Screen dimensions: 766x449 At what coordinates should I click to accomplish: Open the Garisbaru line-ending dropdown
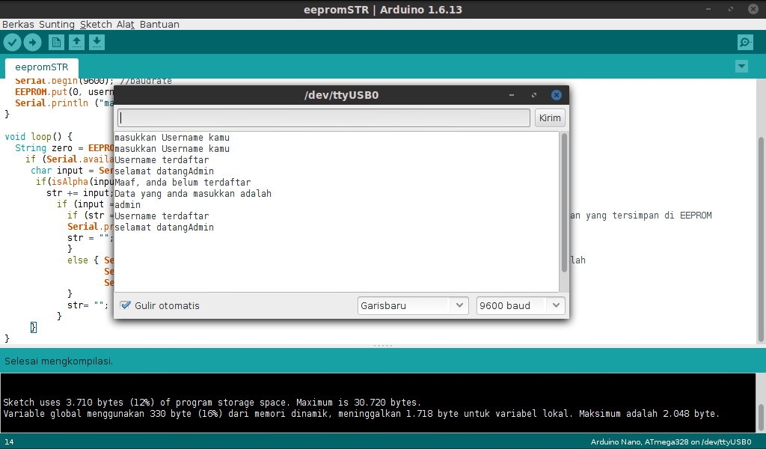pyautogui.click(x=412, y=305)
